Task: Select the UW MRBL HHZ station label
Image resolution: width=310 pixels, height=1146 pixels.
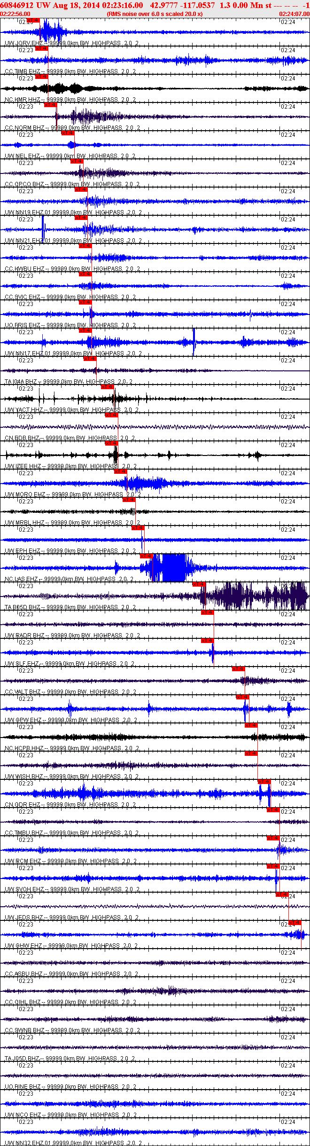Action: pyautogui.click(x=24, y=523)
